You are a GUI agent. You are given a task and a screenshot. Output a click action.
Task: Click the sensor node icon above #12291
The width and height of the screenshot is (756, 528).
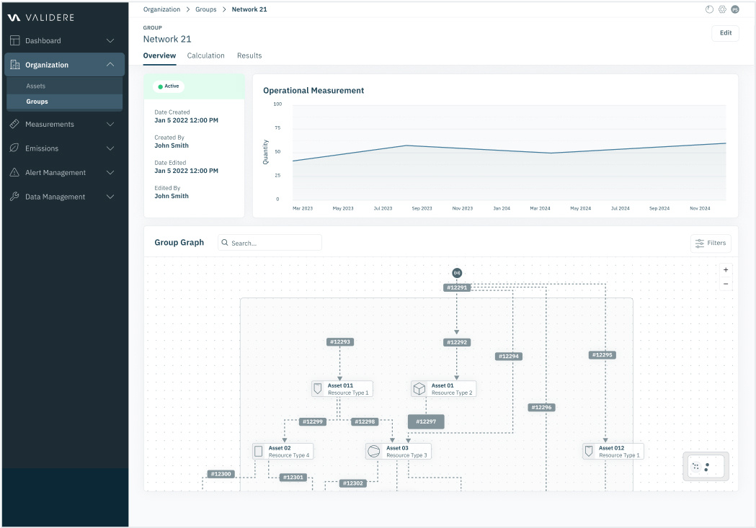457,273
